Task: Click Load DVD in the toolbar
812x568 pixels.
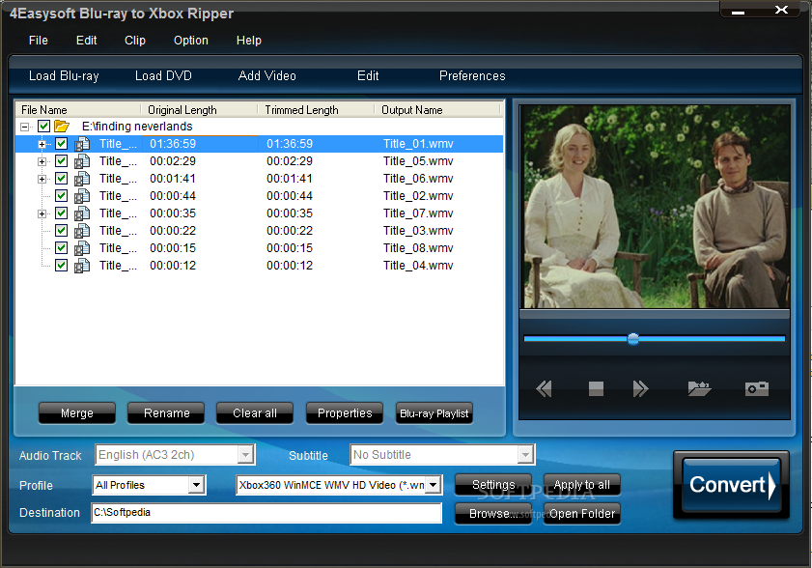Action: click(x=163, y=75)
